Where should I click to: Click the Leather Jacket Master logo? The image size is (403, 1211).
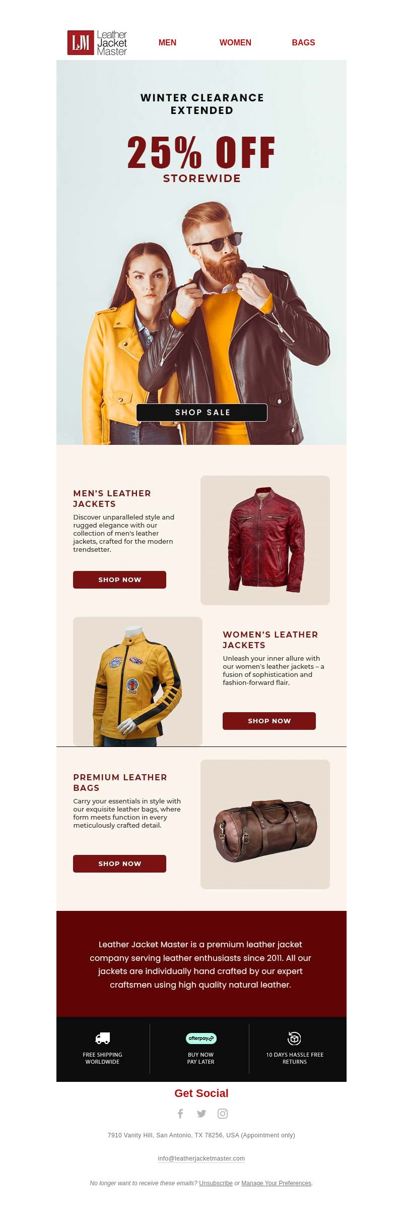tap(97, 43)
